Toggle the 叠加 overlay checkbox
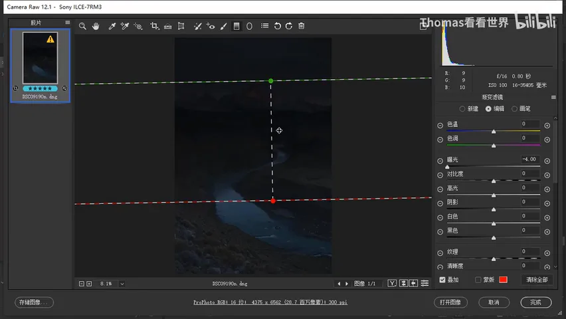Image resolution: width=566 pixels, height=319 pixels. coord(442,280)
